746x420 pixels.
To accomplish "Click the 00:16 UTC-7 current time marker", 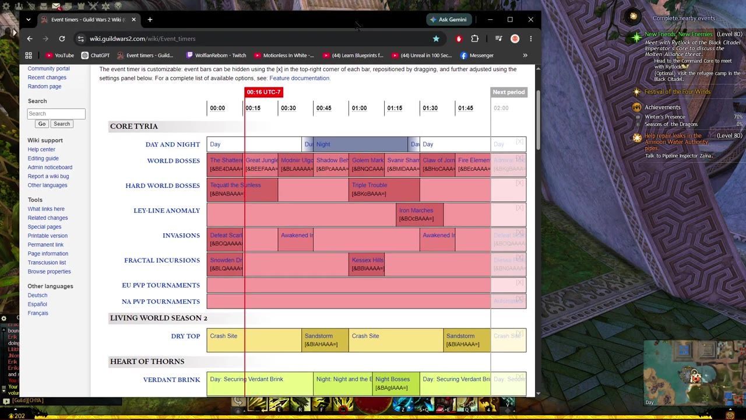I will pyautogui.click(x=264, y=92).
